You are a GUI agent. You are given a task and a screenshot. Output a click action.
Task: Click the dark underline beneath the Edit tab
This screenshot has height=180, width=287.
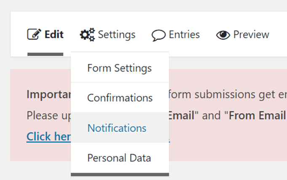click(x=45, y=54)
